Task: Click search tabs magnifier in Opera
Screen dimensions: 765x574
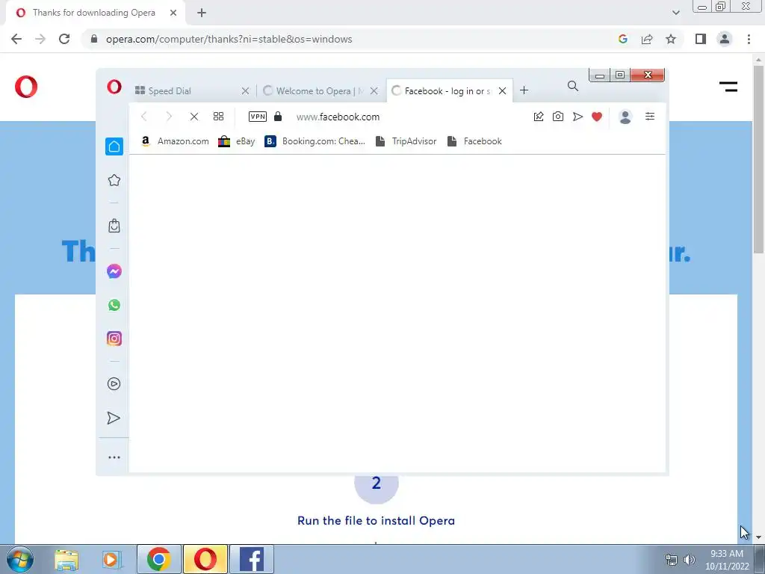Action: [x=573, y=87]
